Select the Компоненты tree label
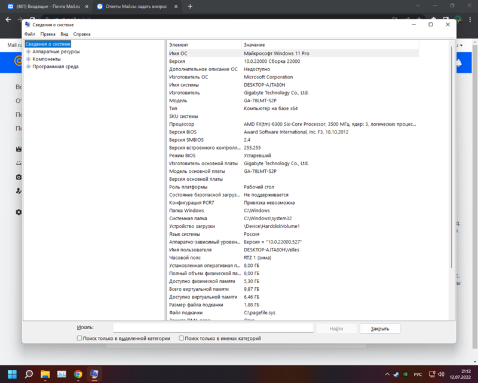This screenshot has height=383, width=478. click(x=47, y=59)
